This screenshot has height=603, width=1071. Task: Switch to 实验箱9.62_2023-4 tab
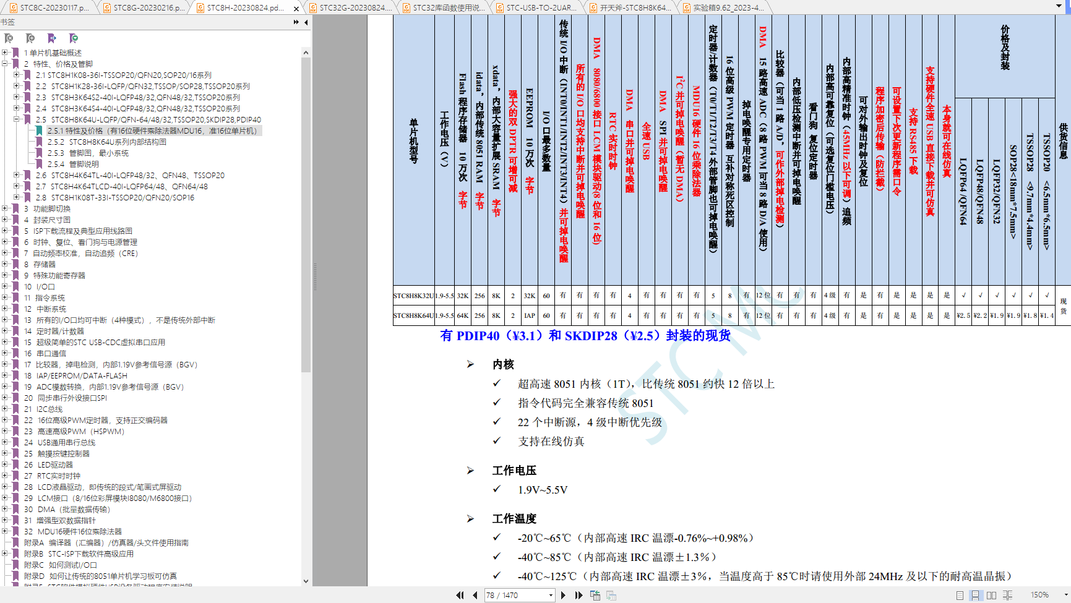pos(723,8)
